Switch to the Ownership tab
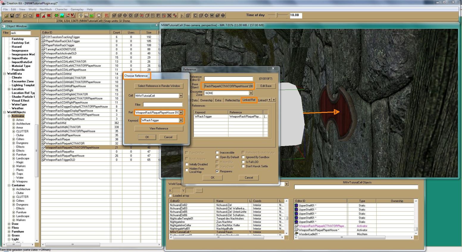Image resolution: width=462 pixels, height=252 pixels. [x=206, y=100]
